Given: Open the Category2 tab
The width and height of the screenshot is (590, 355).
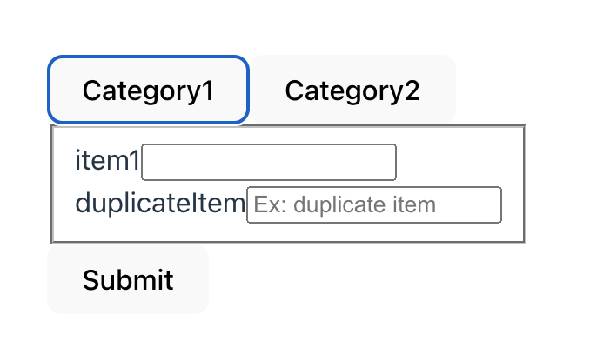Looking at the screenshot, I should (352, 90).
